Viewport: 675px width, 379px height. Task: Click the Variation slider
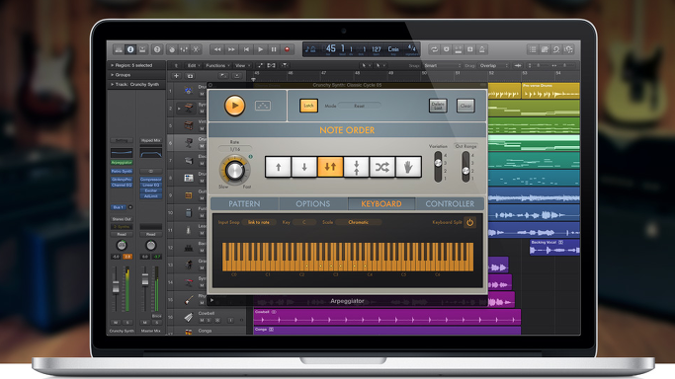point(438,166)
